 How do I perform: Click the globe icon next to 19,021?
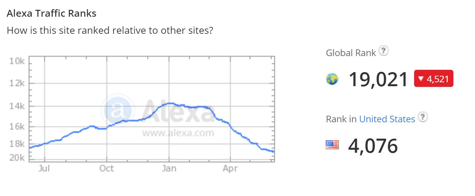click(x=332, y=79)
